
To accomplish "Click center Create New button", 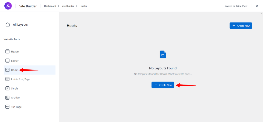I will point(163,85).
